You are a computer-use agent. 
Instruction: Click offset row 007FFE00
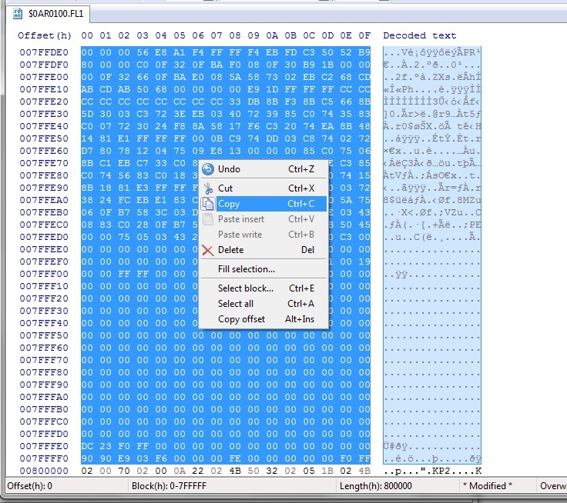[44, 77]
